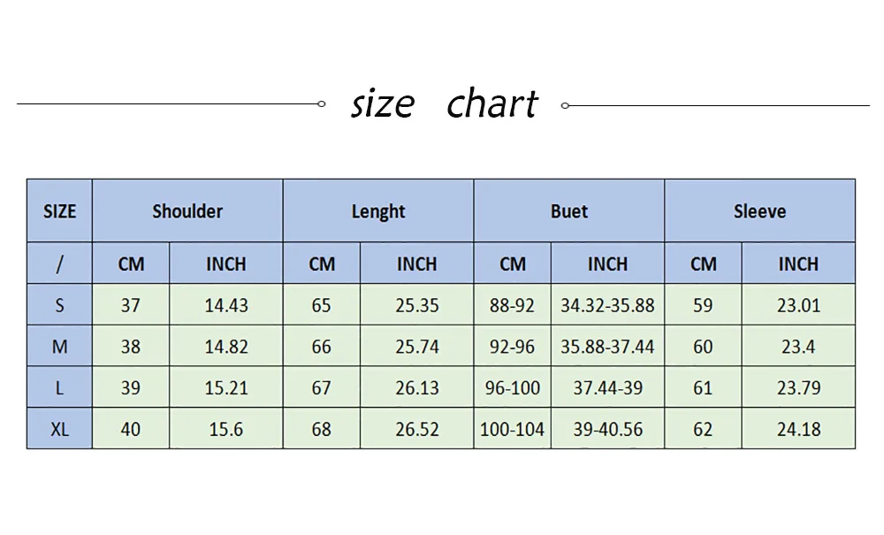
Task: Select the 26.13 length inch cell
Action: [x=416, y=387]
